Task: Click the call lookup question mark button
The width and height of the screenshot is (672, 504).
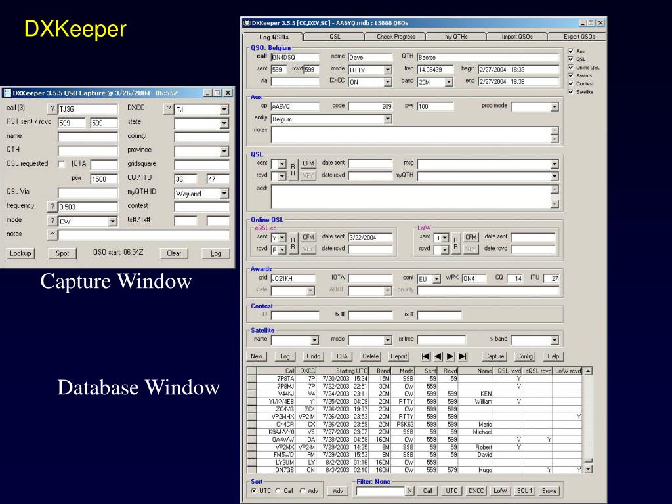Action: pyautogui.click(x=52, y=109)
